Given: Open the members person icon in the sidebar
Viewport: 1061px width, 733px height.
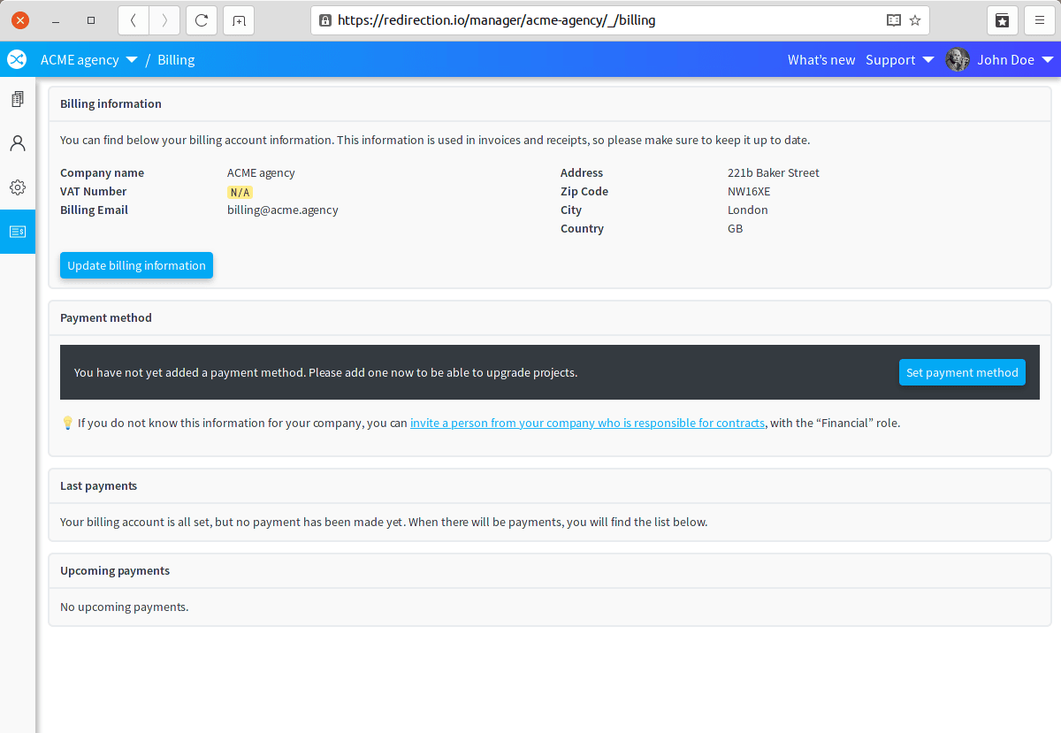Looking at the screenshot, I should pos(18,143).
